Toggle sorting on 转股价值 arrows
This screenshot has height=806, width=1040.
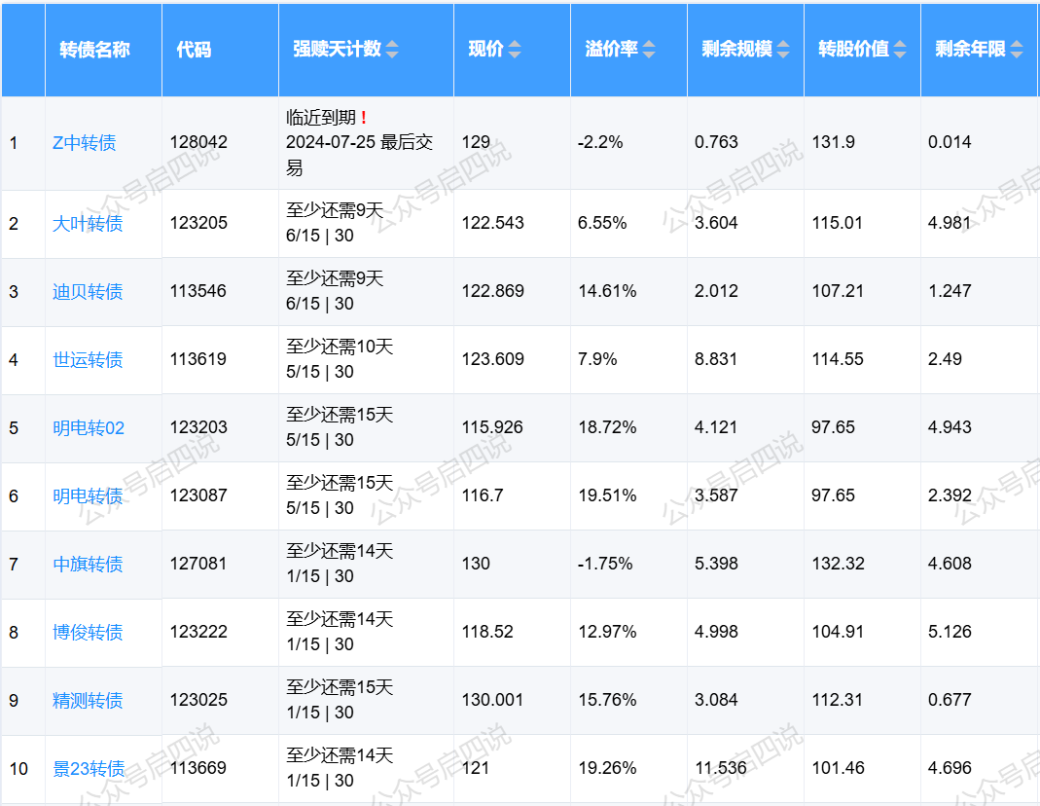(901, 50)
